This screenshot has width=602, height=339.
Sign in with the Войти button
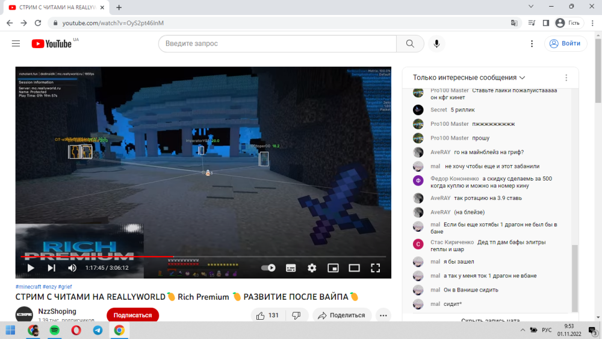pos(565,43)
